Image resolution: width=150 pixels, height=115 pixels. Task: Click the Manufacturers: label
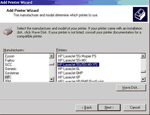14,50
